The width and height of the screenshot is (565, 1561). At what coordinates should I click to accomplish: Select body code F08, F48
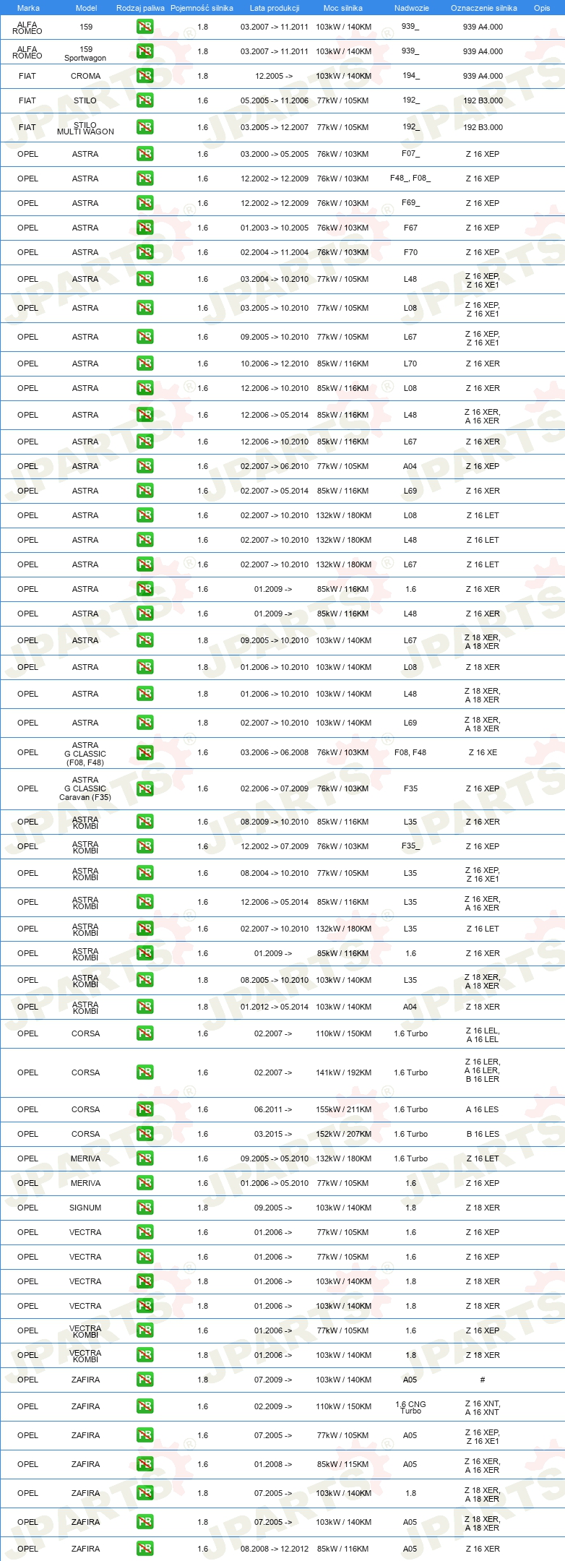(410, 752)
